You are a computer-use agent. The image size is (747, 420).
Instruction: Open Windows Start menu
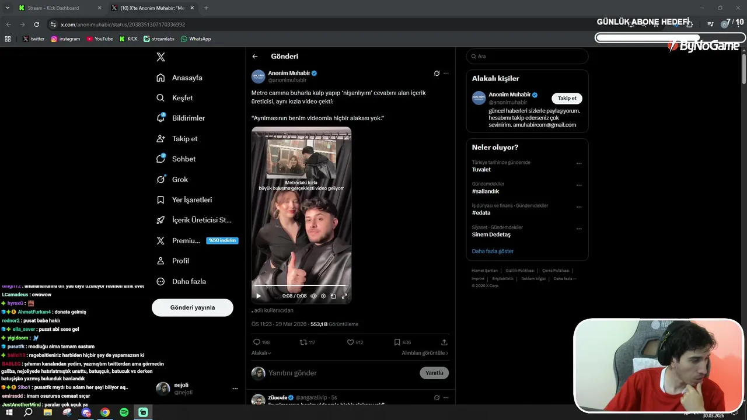[x=9, y=412]
